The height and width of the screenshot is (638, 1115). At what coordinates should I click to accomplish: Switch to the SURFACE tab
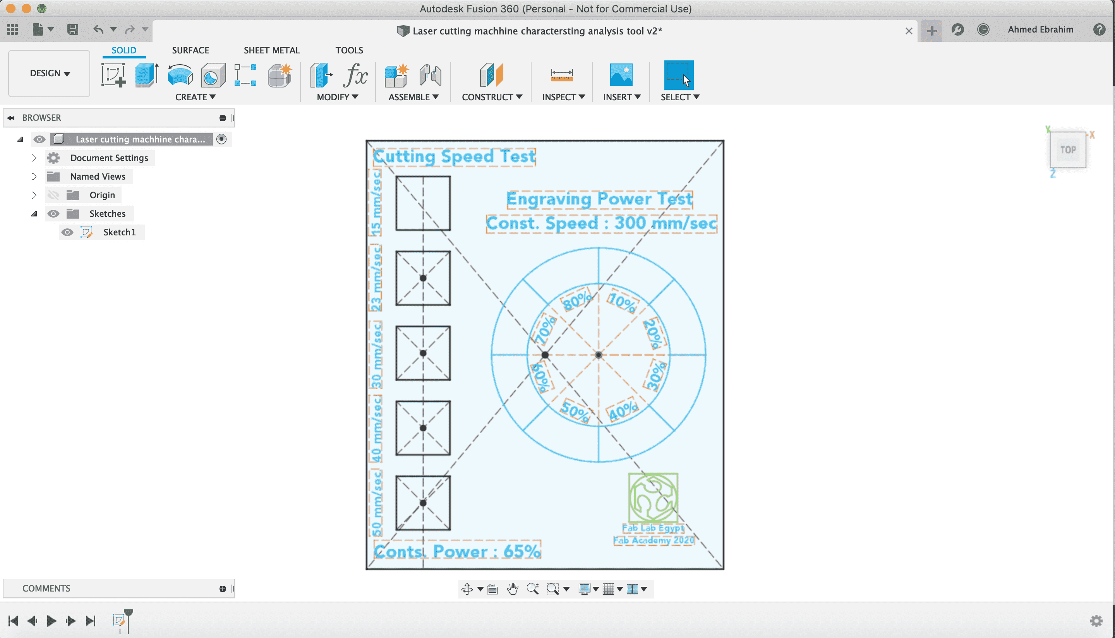point(191,50)
